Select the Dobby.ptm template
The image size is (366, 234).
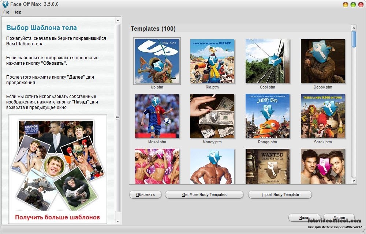[323, 61]
